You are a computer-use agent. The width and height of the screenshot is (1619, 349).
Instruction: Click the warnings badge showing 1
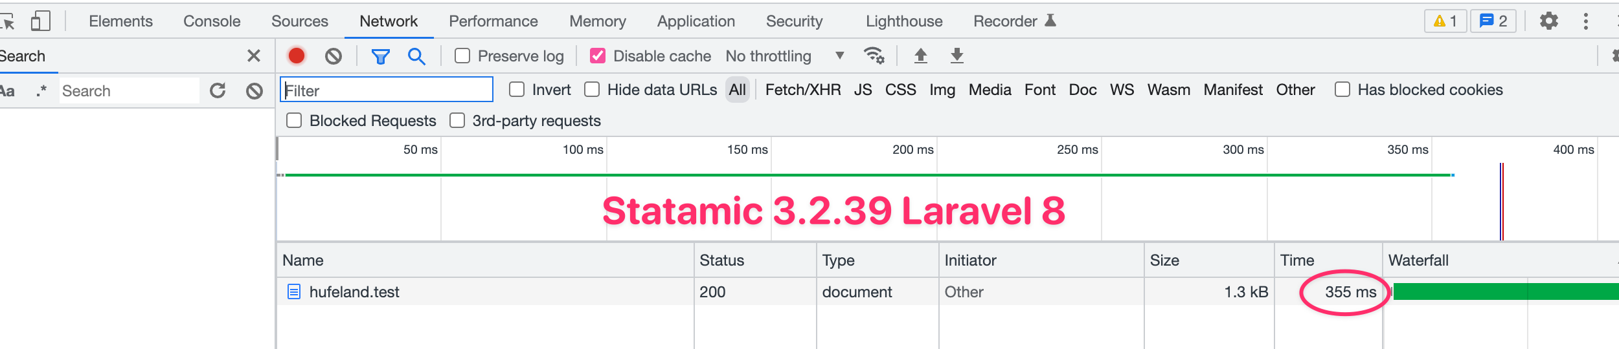pyautogui.click(x=1445, y=21)
